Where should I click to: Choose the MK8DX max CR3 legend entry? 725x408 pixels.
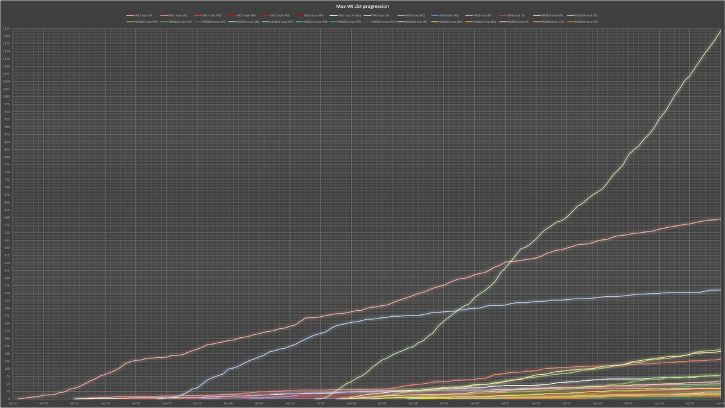coord(582,22)
